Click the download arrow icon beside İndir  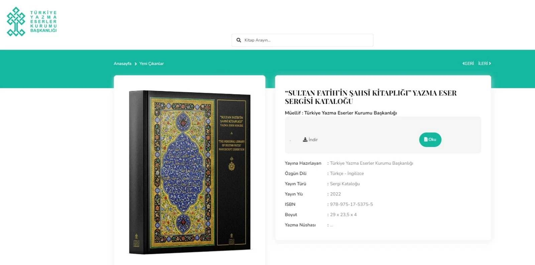pyautogui.click(x=305, y=140)
